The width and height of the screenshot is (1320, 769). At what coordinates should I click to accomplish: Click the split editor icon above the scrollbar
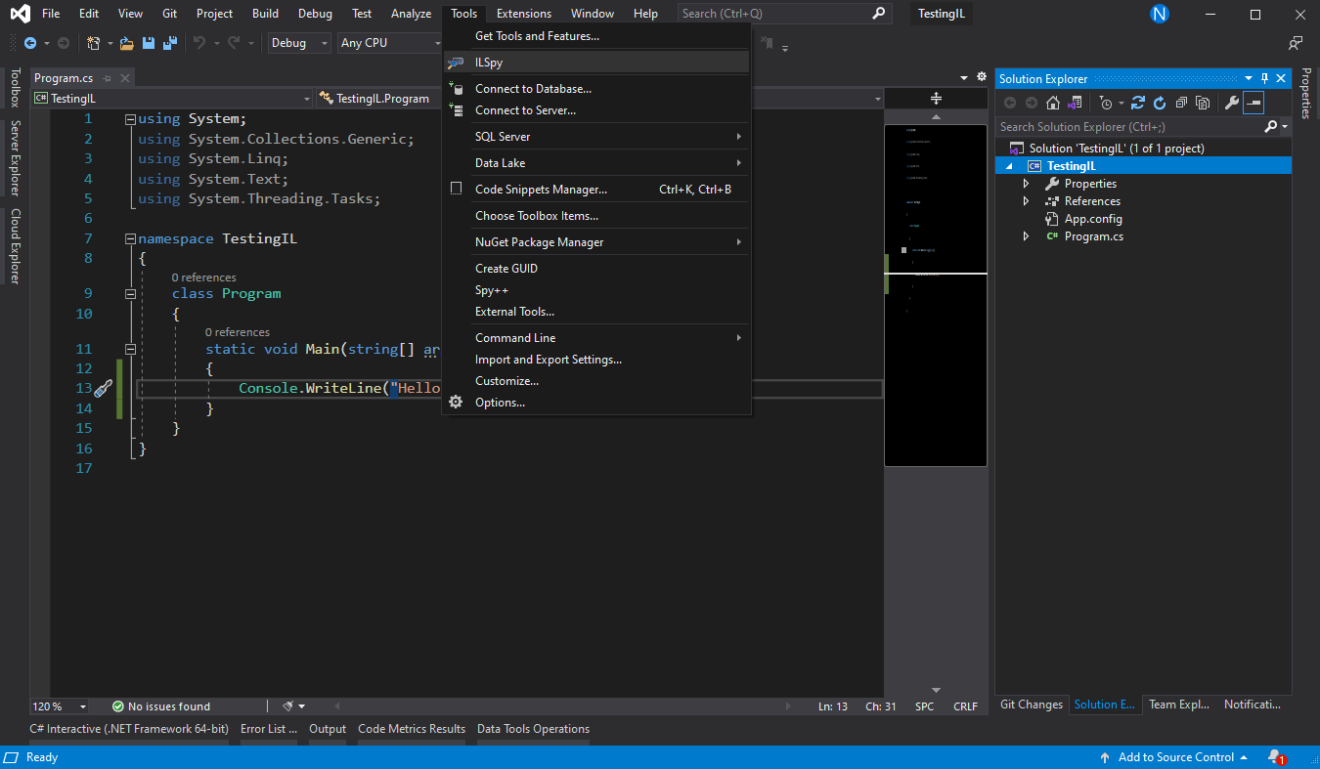pos(936,98)
